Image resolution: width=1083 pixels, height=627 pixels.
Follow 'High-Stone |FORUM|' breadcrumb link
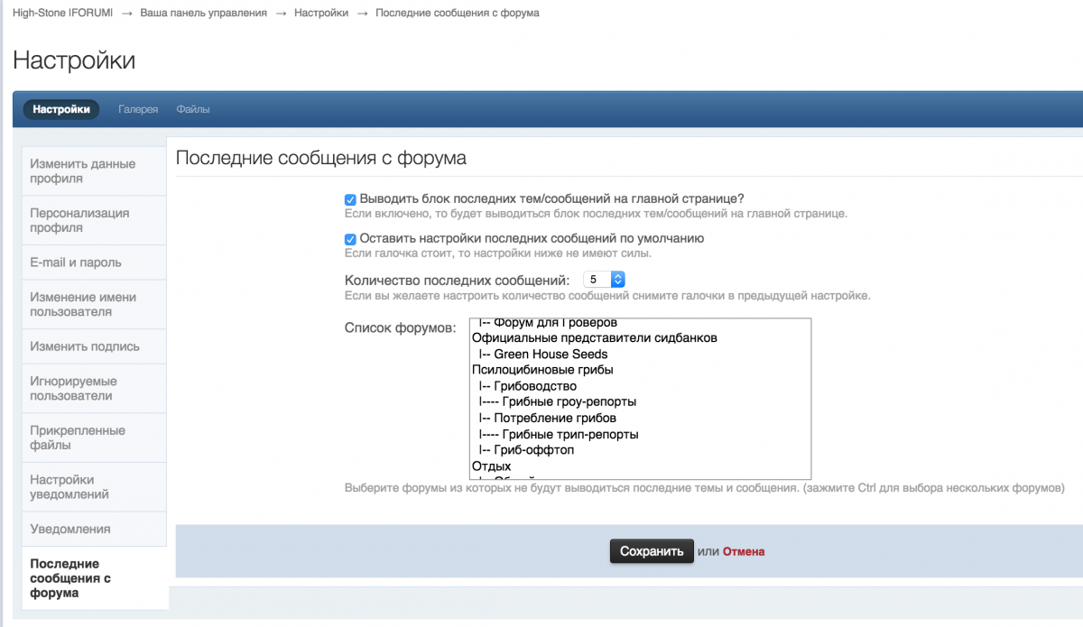click(63, 14)
